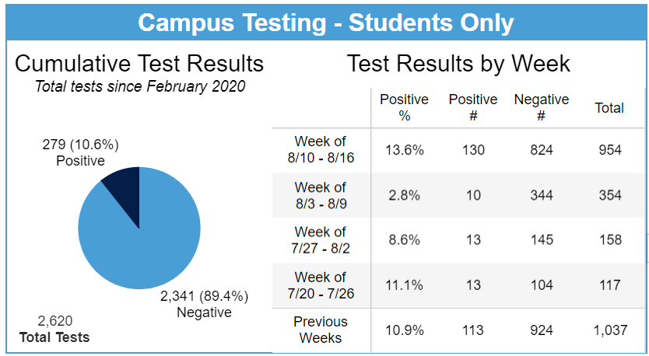Viewport: 649px width, 356px height.
Task: Click the Total column header
Action: coord(609,108)
